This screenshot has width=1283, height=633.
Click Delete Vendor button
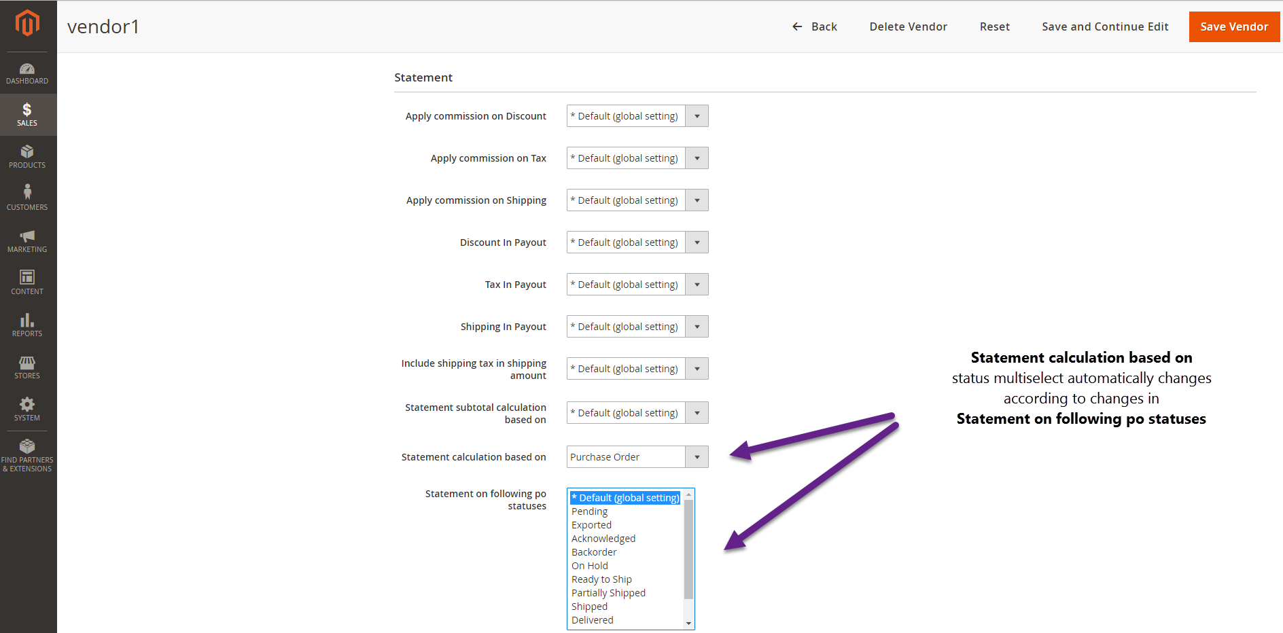(x=908, y=26)
